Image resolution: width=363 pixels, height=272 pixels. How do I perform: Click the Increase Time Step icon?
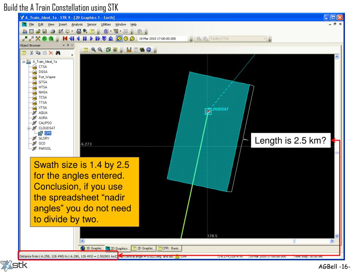point(111,39)
